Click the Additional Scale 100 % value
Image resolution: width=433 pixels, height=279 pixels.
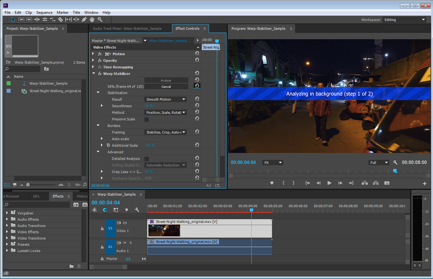(150, 145)
